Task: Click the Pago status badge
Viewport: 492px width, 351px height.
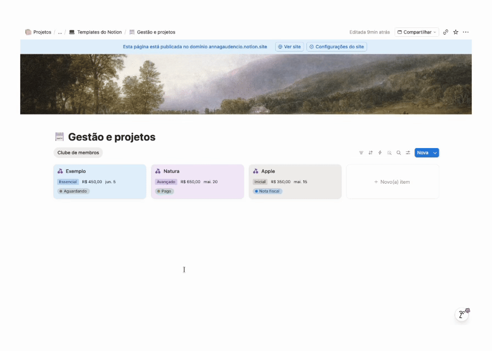Action: click(164, 191)
